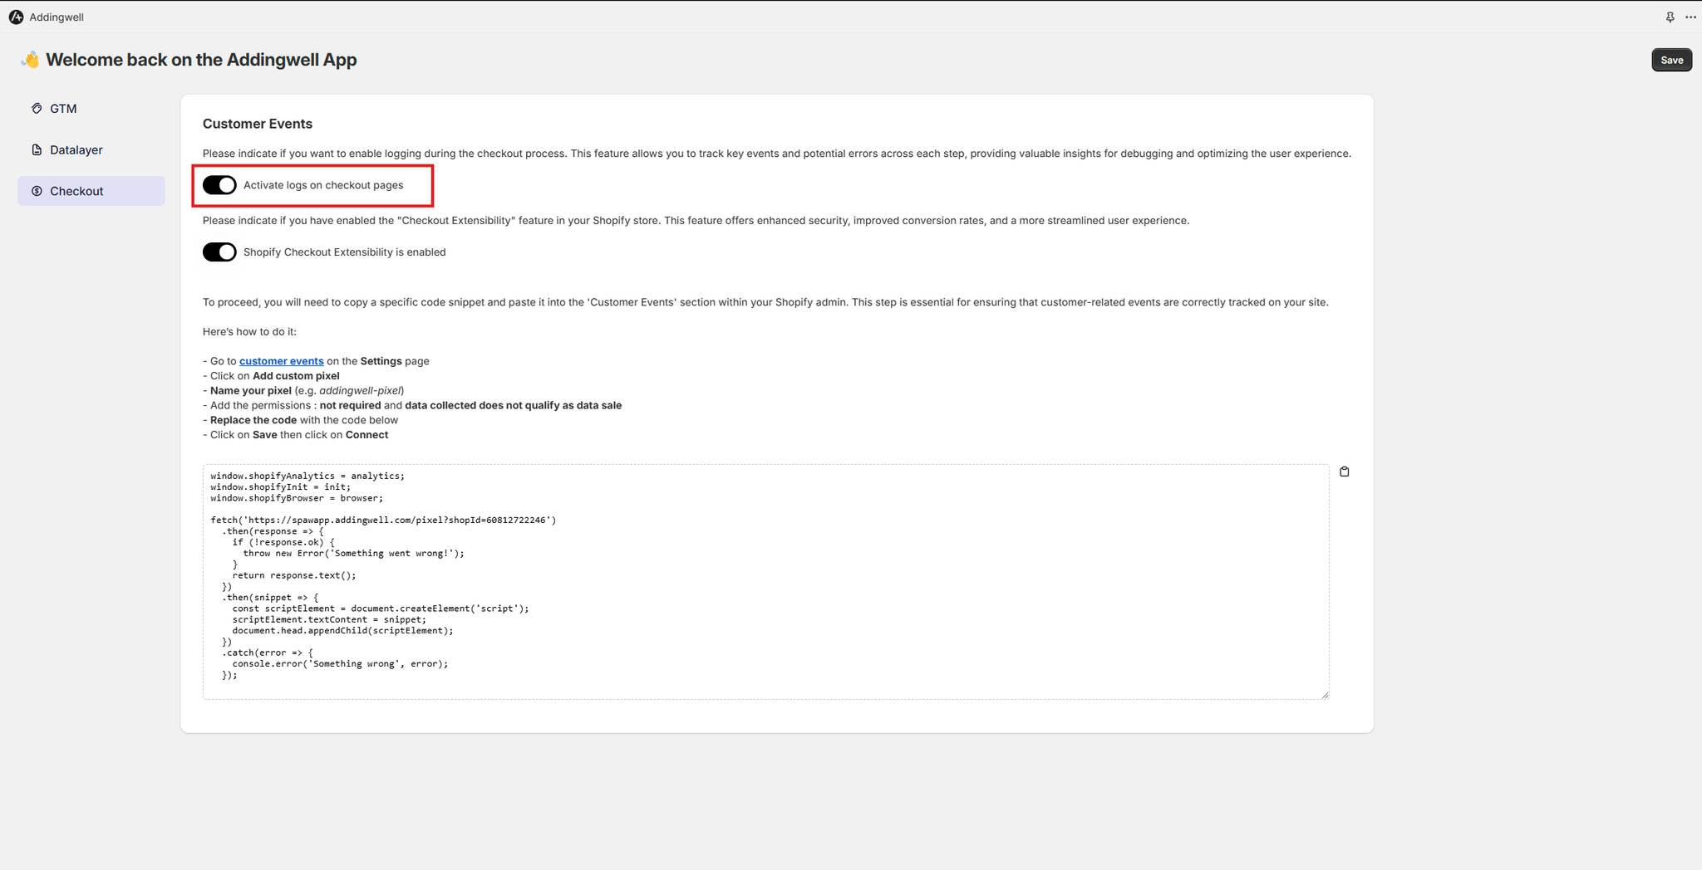Click the 'document.head.appendChild(scriptElement);' code line
The height and width of the screenshot is (870, 1702).
point(342,630)
